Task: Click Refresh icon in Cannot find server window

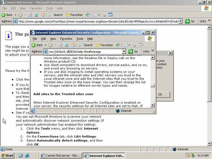Action: tap(36, 15)
